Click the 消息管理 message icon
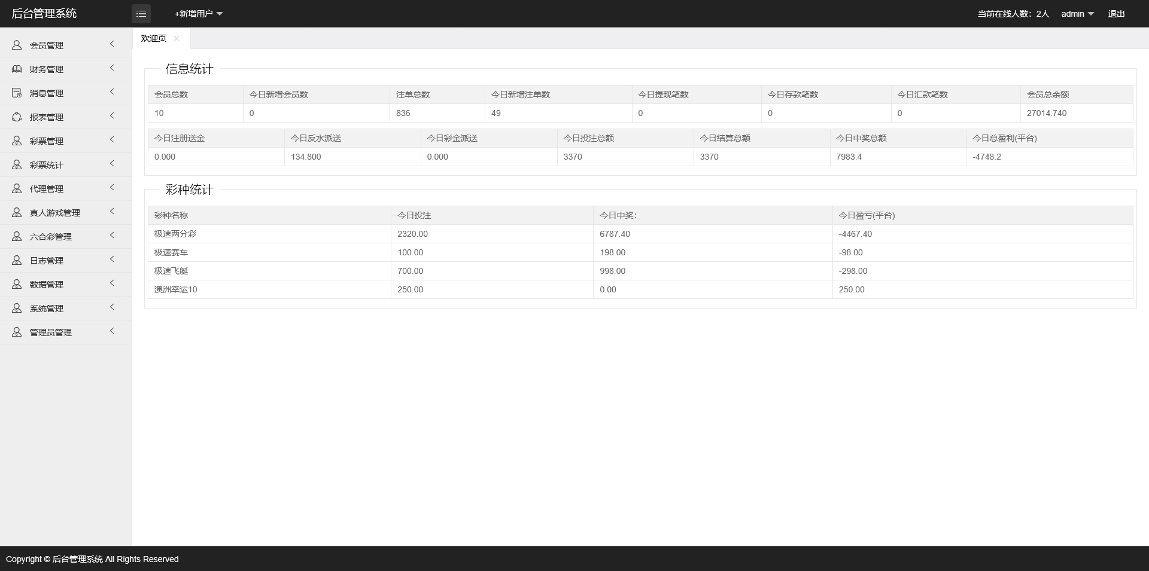The width and height of the screenshot is (1149, 571). tap(17, 93)
